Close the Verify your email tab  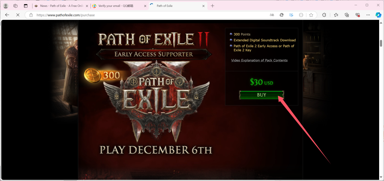145,6
